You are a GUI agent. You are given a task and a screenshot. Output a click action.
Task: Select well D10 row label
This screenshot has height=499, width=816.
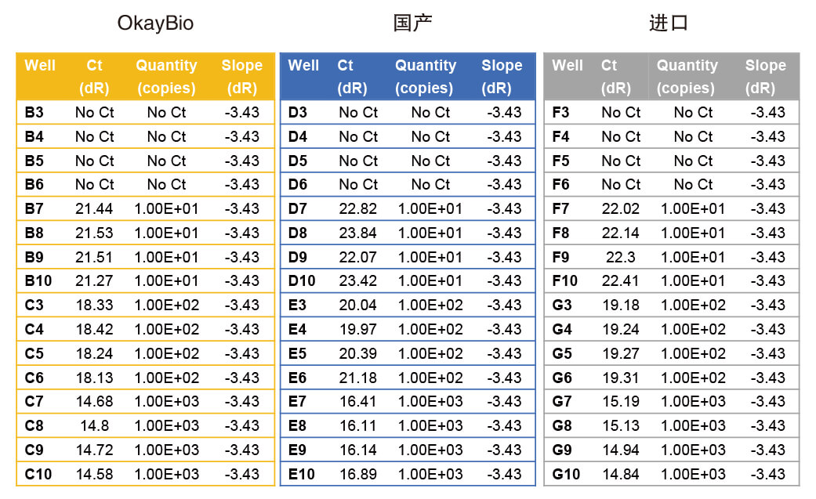pos(301,281)
